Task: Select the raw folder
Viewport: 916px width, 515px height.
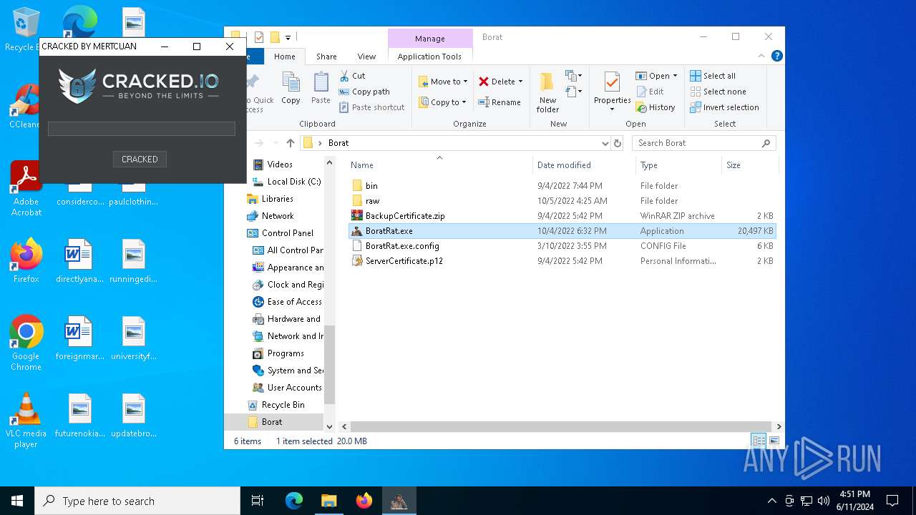Action: pos(562,201)
